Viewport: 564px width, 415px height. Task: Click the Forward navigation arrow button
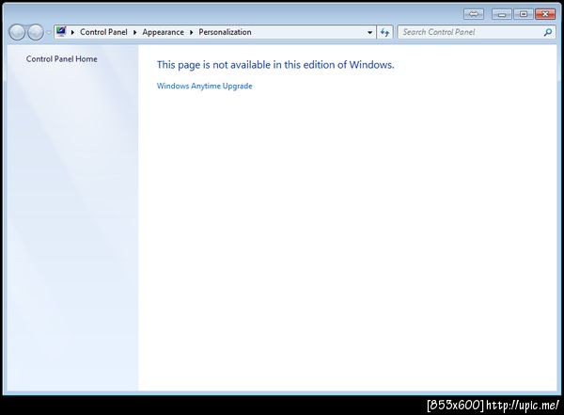click(36, 32)
